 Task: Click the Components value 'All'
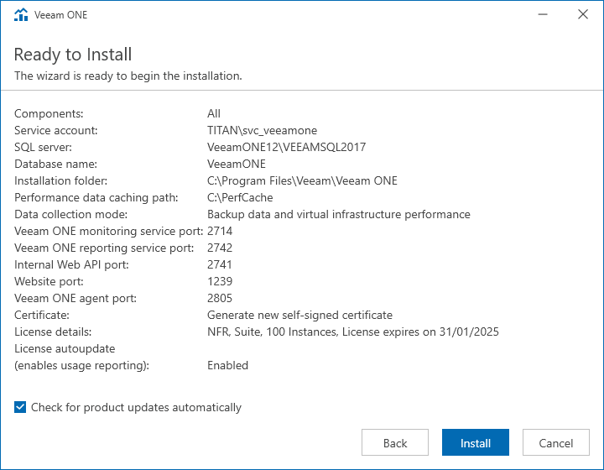click(x=214, y=113)
